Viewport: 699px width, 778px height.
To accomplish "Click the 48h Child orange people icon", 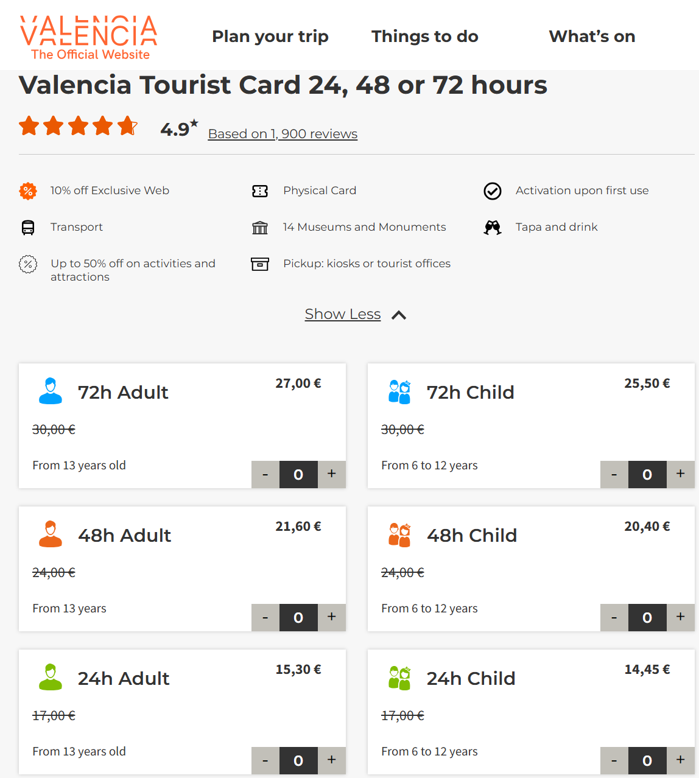I will click(399, 534).
